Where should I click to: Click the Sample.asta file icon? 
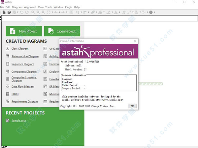pos(8,121)
